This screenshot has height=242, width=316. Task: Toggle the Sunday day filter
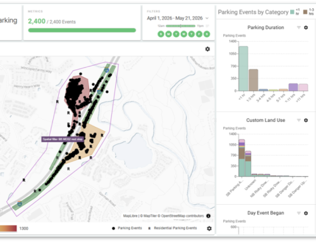(x=161, y=34)
